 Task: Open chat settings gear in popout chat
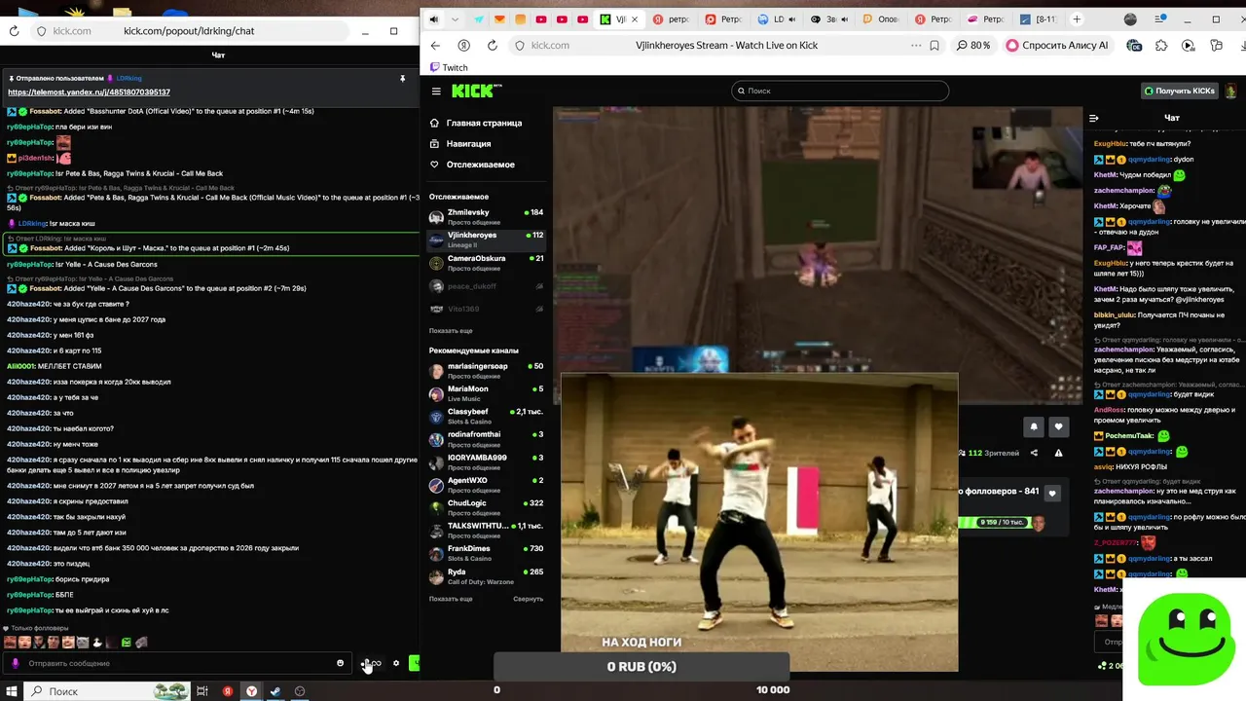396,663
